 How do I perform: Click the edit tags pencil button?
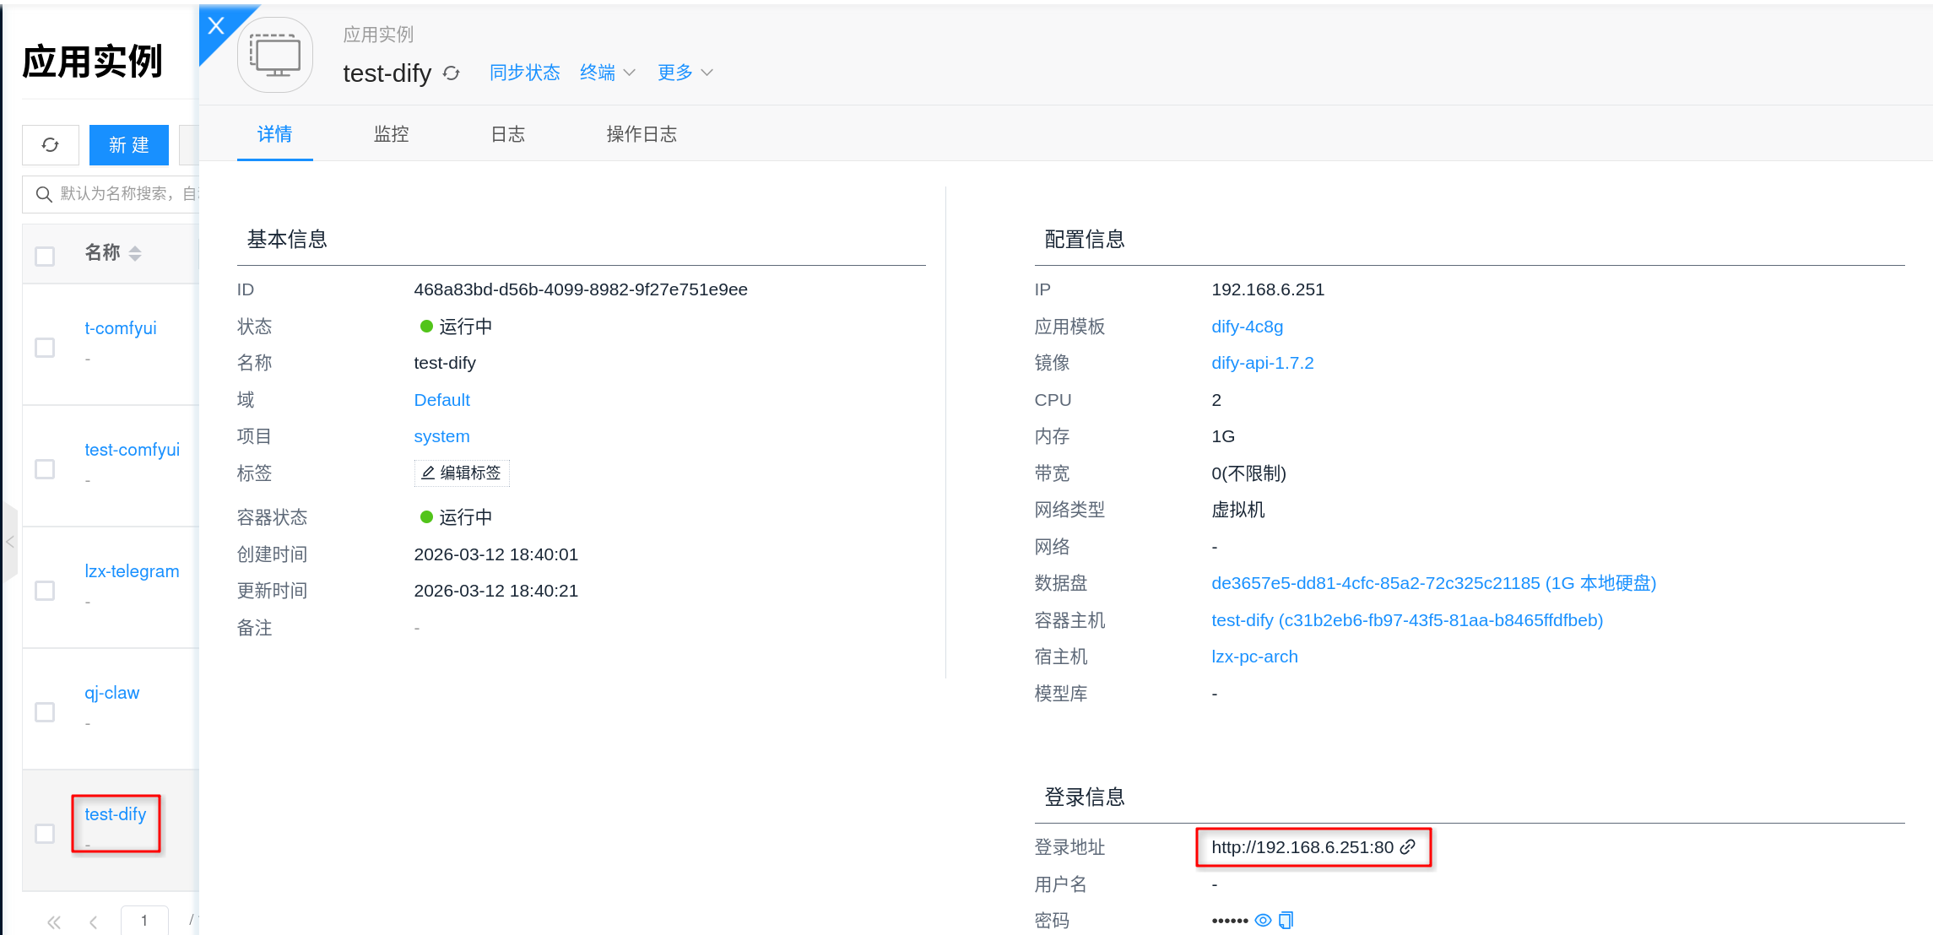coord(462,473)
